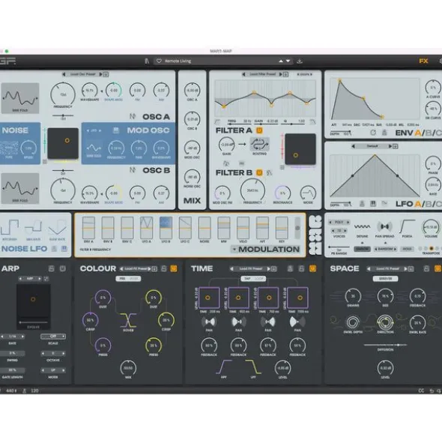The height and width of the screenshot is (443, 442).
Task: Switch the COLOUR Pre/Post toggle
Action: 128,279
